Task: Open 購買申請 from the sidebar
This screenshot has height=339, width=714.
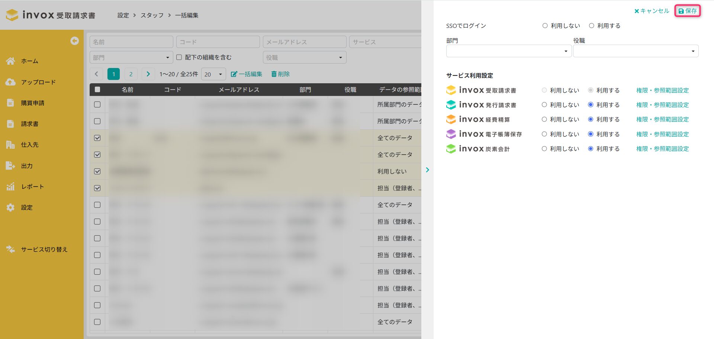Action: pyautogui.click(x=33, y=103)
